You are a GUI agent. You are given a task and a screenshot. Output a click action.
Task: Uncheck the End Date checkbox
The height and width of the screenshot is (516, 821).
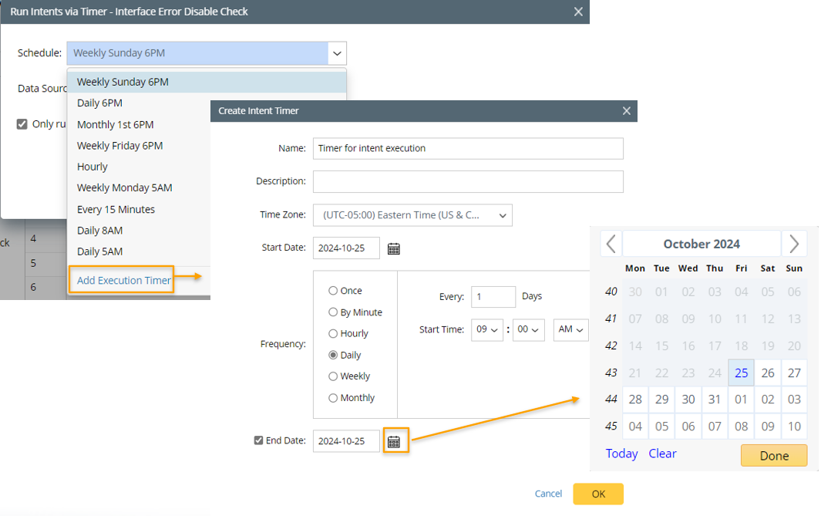pos(258,441)
